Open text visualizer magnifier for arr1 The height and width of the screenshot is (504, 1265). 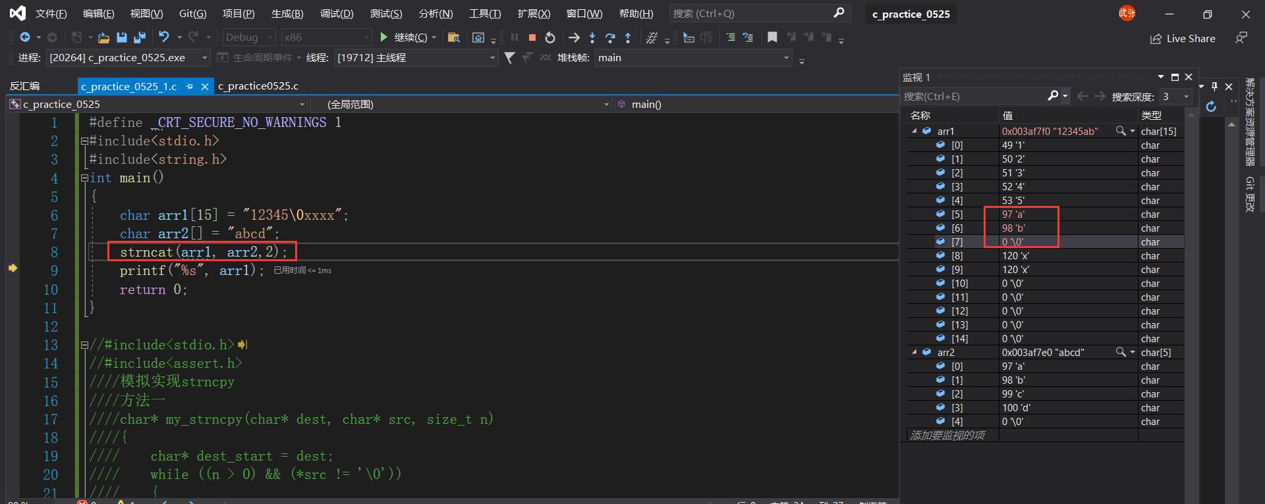pyautogui.click(x=1120, y=131)
